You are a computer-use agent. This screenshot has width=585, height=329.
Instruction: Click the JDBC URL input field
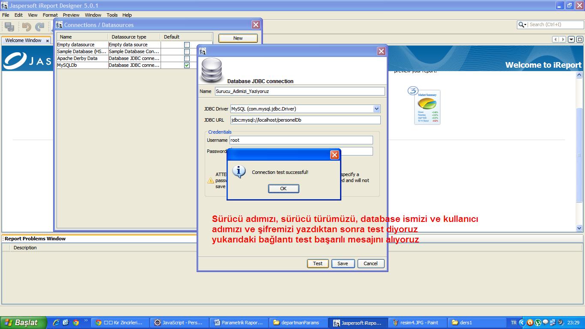click(305, 120)
